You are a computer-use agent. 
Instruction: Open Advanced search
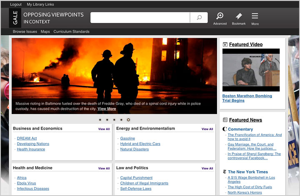coord(220,19)
